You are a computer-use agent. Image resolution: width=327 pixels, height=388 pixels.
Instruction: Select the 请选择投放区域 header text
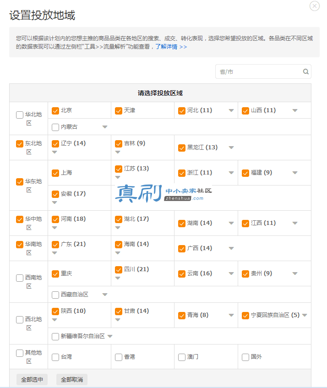point(160,93)
